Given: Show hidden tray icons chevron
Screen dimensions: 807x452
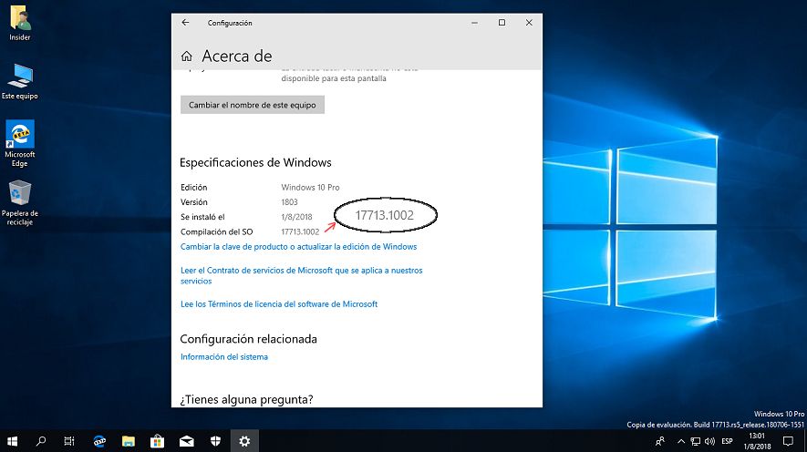Looking at the screenshot, I should click(x=681, y=441).
